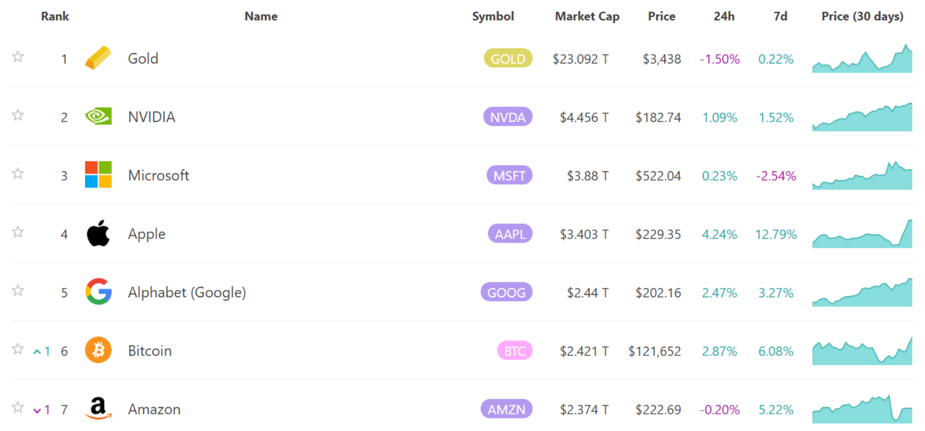Click Apple's 12.79% 7d change
Viewport: 925px width, 431px height.
[776, 234]
